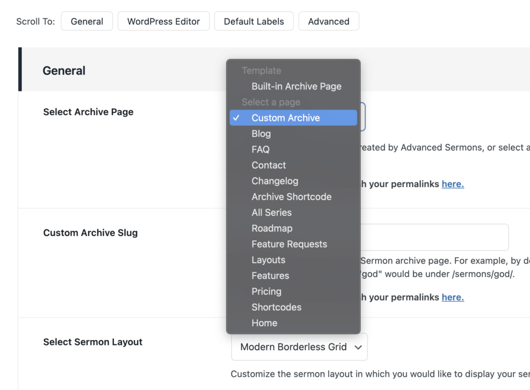The image size is (530, 390).
Task: Open the permalinks here link under Archive Slug
Action: [x=452, y=297]
